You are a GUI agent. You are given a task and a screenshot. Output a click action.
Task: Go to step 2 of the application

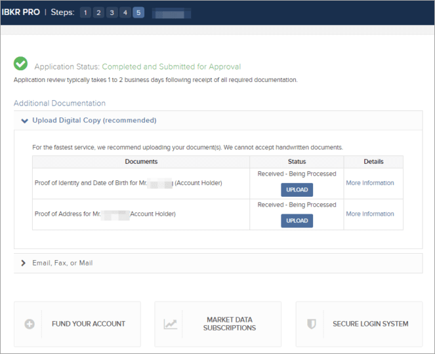click(99, 12)
